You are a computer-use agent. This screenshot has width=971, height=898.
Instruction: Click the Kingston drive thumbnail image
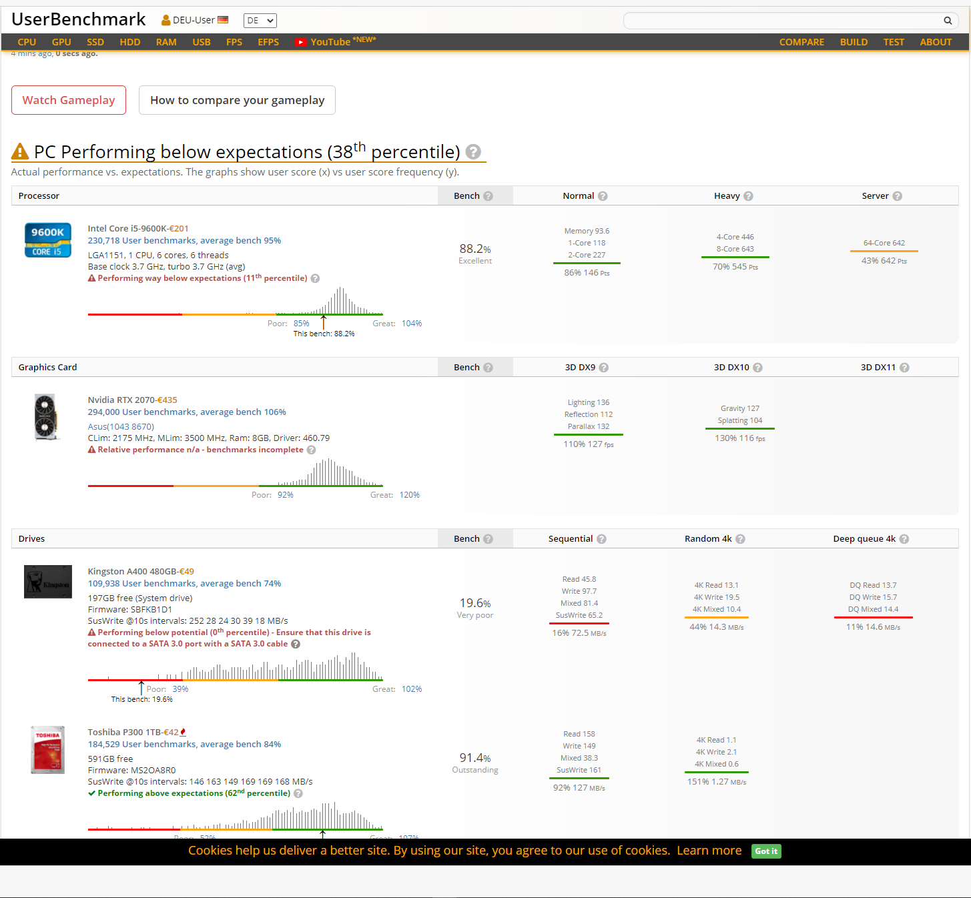click(47, 581)
